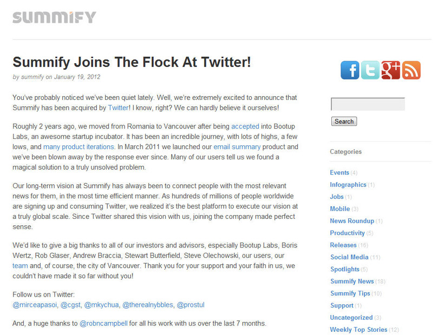The width and height of the screenshot is (444, 335).
Task: Focus the sidebar search text field
Action: coord(368,104)
